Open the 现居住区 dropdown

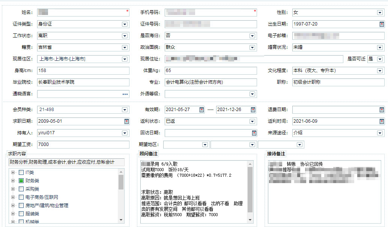click(x=125, y=59)
